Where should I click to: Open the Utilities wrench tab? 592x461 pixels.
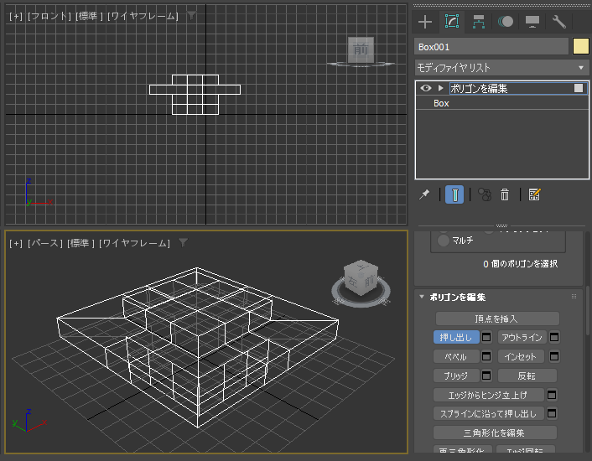click(559, 22)
